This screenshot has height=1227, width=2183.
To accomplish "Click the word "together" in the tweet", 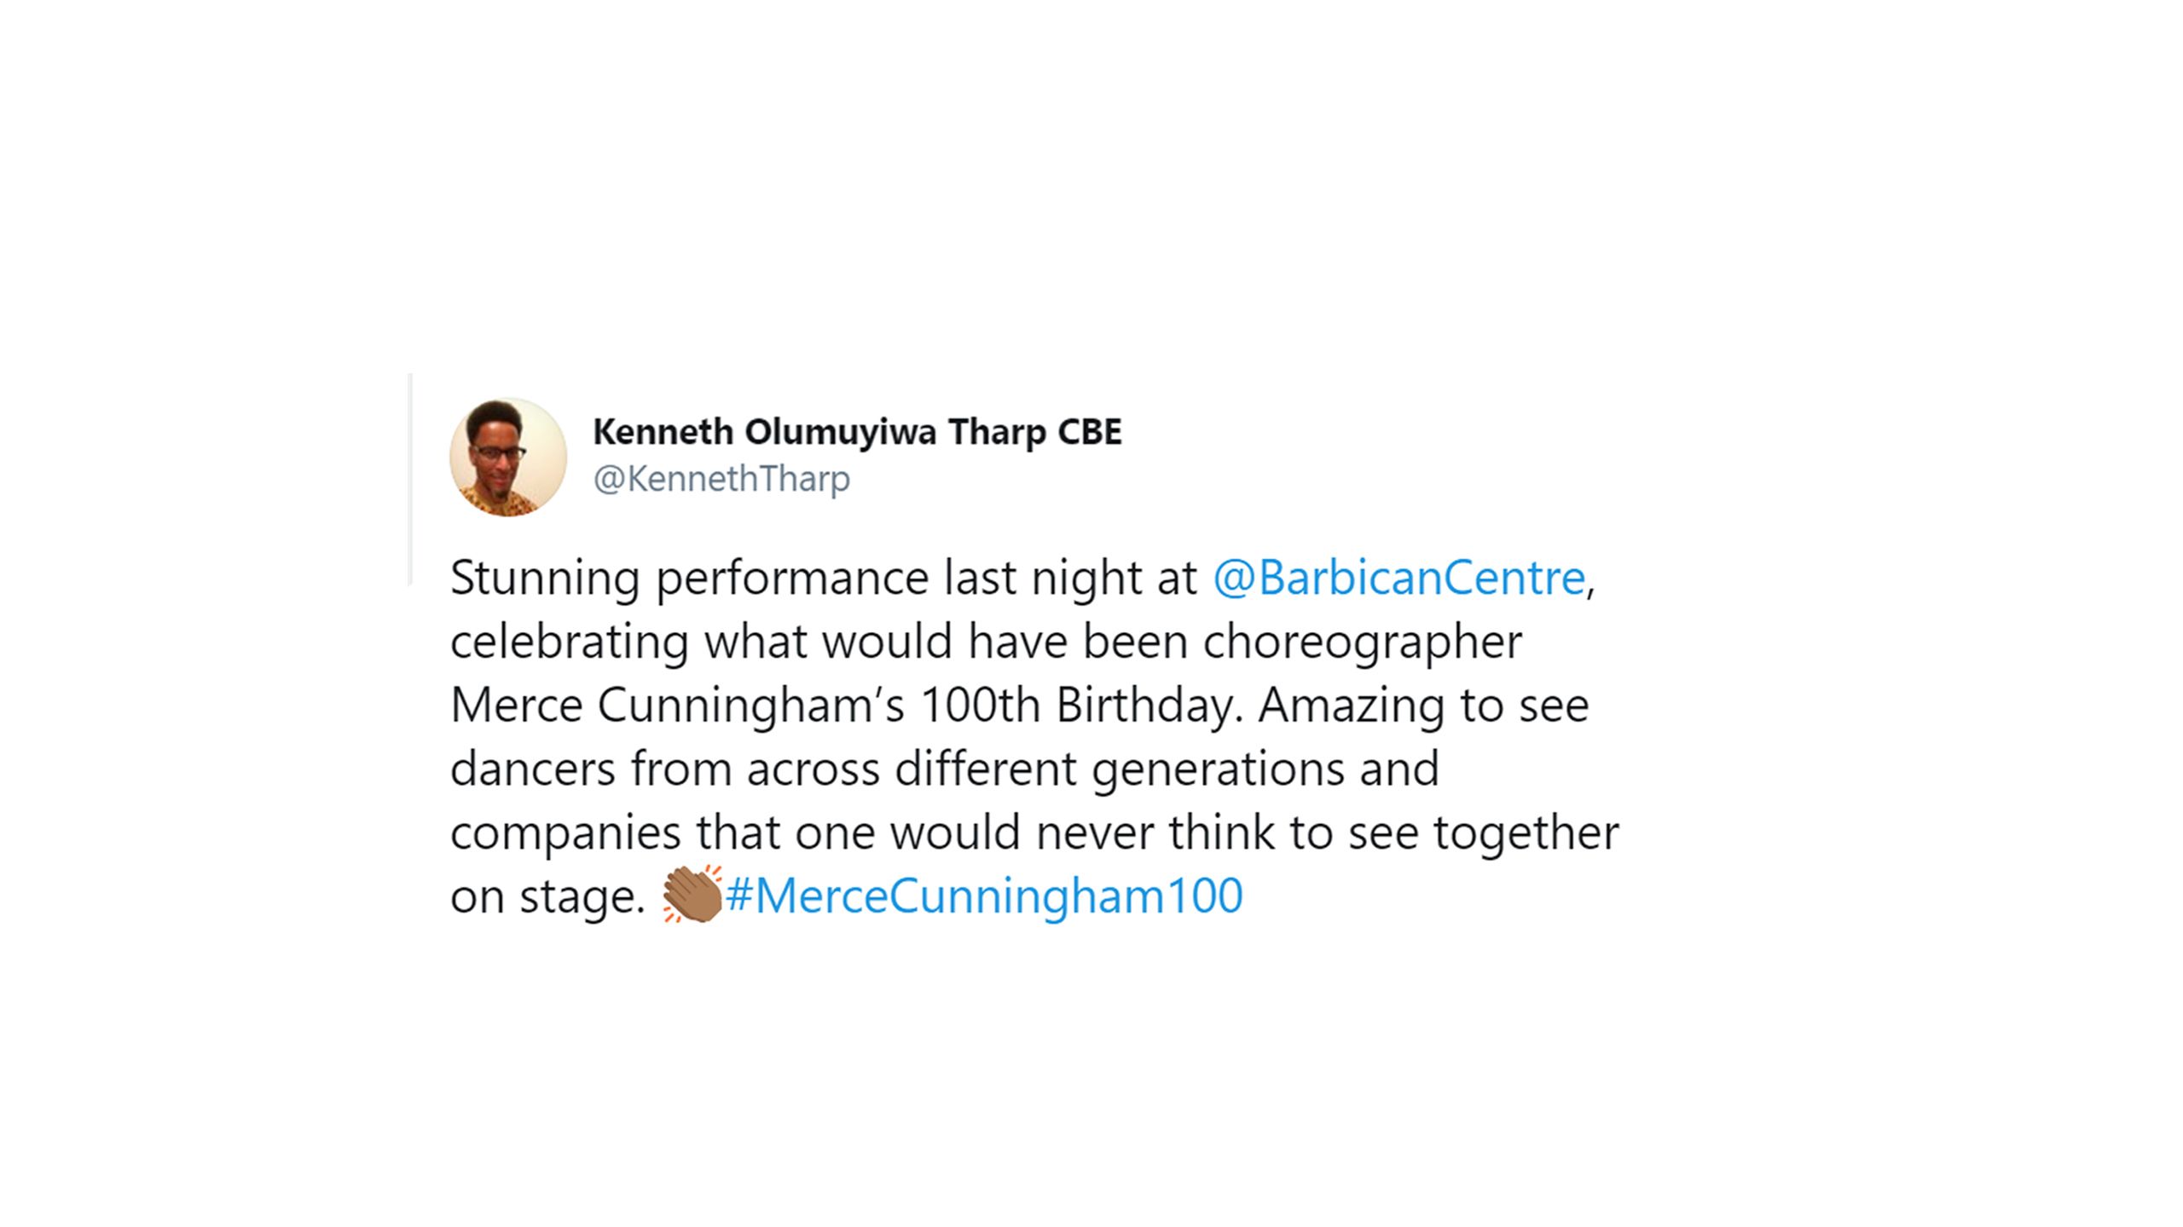I will (1526, 833).
